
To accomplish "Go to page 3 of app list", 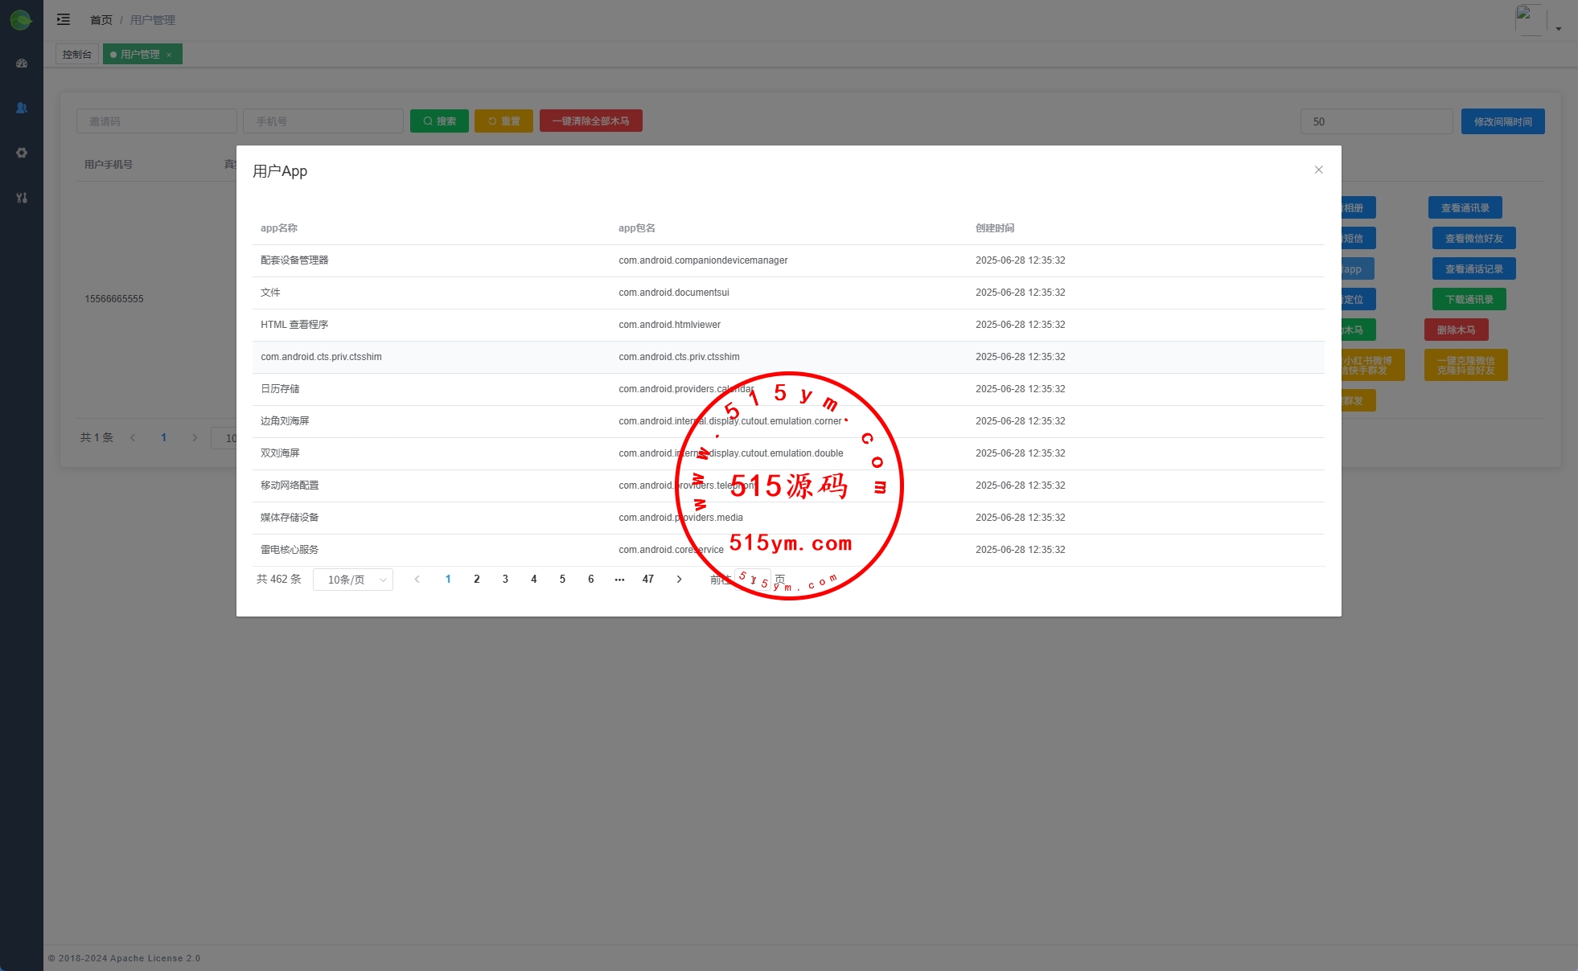I will click(x=505, y=580).
